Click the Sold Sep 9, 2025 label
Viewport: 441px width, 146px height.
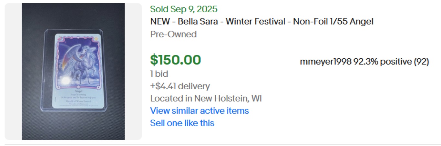[x=184, y=9]
